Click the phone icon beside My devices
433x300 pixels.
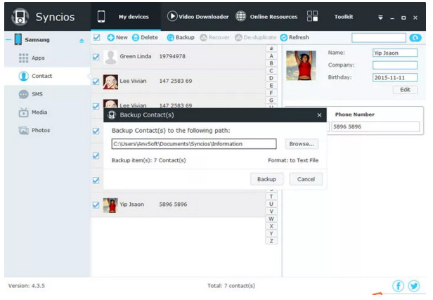101,17
